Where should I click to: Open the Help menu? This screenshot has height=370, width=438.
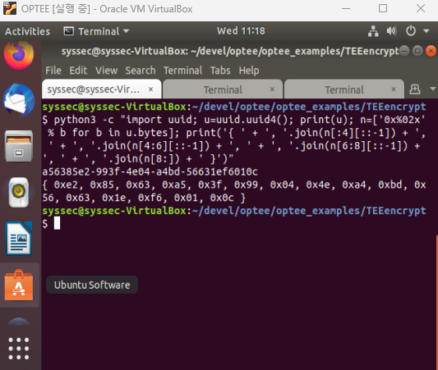[249, 71]
